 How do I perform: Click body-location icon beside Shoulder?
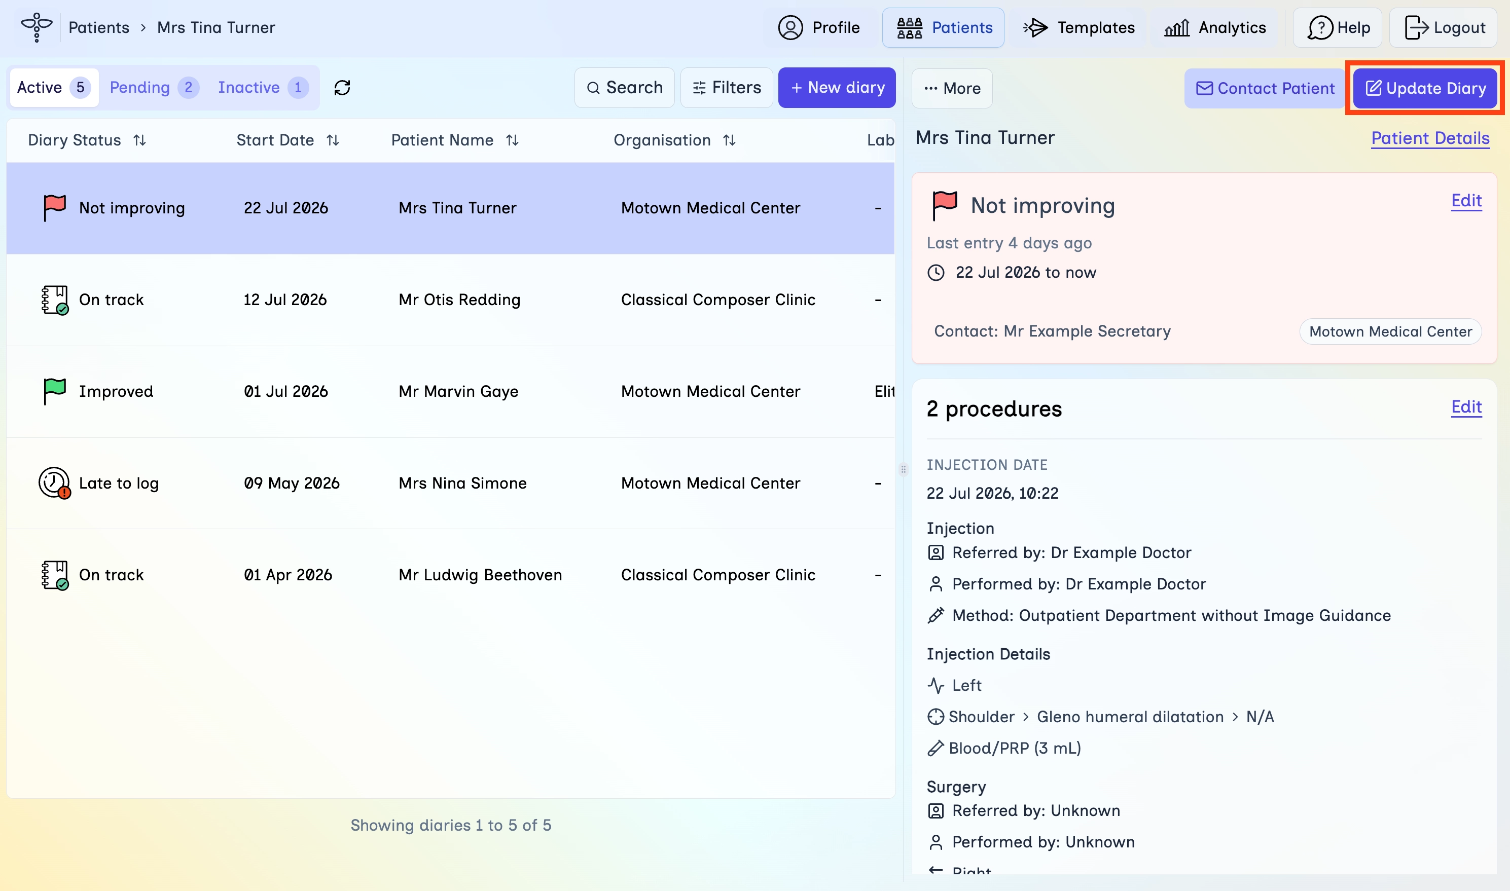pos(936,717)
